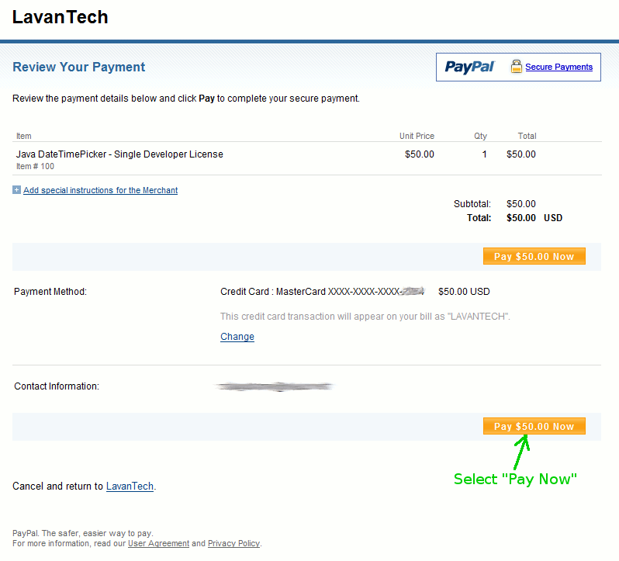
Task: Click the PayPal logo
Action: [469, 67]
